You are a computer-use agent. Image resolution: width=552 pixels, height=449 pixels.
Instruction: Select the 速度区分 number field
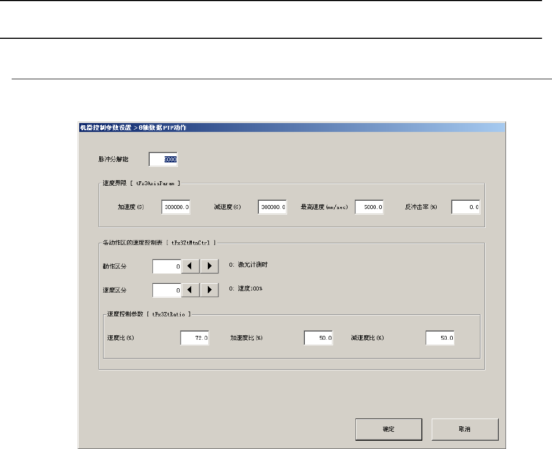pos(167,289)
